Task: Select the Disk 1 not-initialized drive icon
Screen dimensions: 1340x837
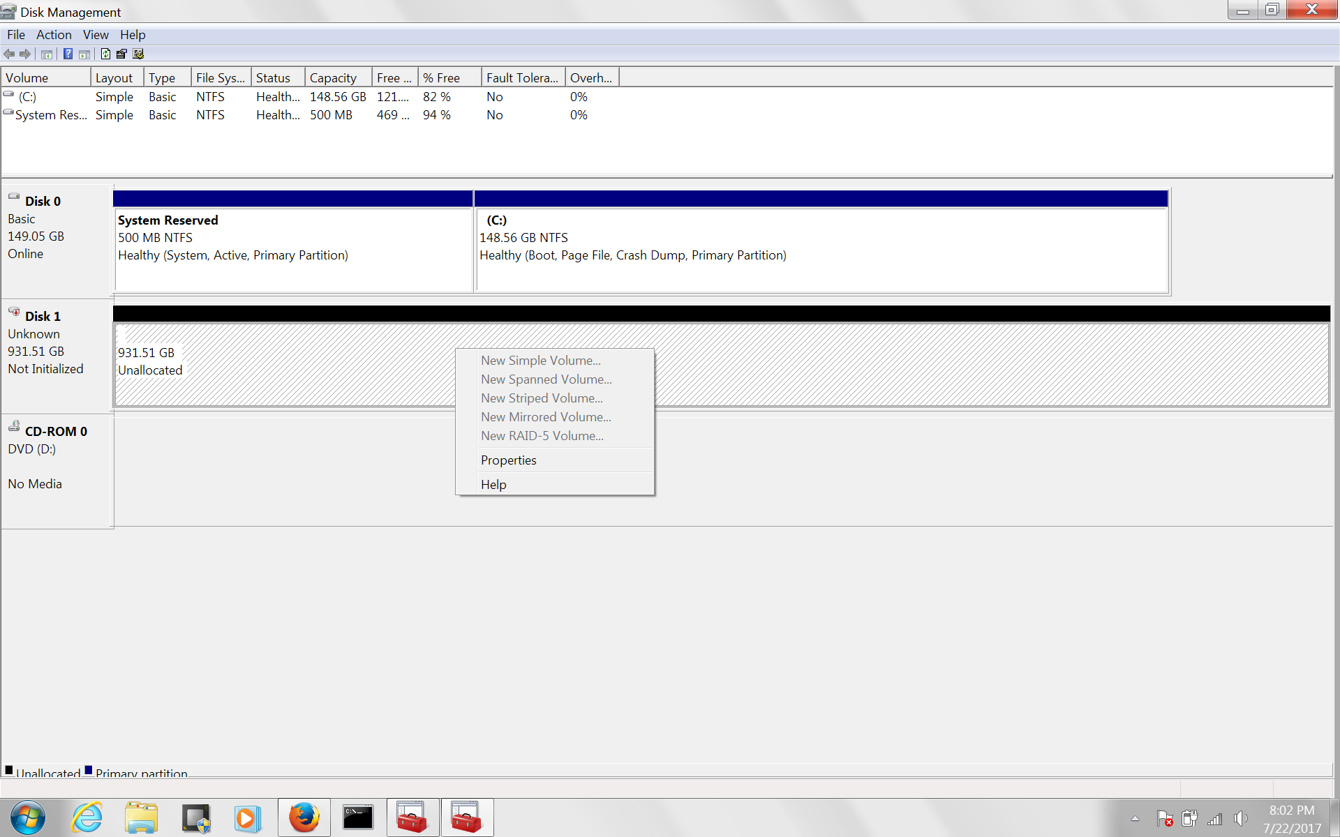Action: point(14,312)
